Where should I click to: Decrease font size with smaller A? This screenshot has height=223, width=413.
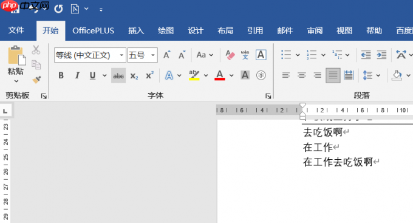pos(182,55)
